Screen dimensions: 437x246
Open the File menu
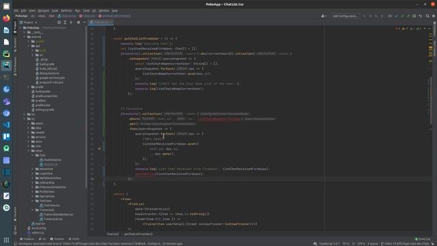pos(16,11)
